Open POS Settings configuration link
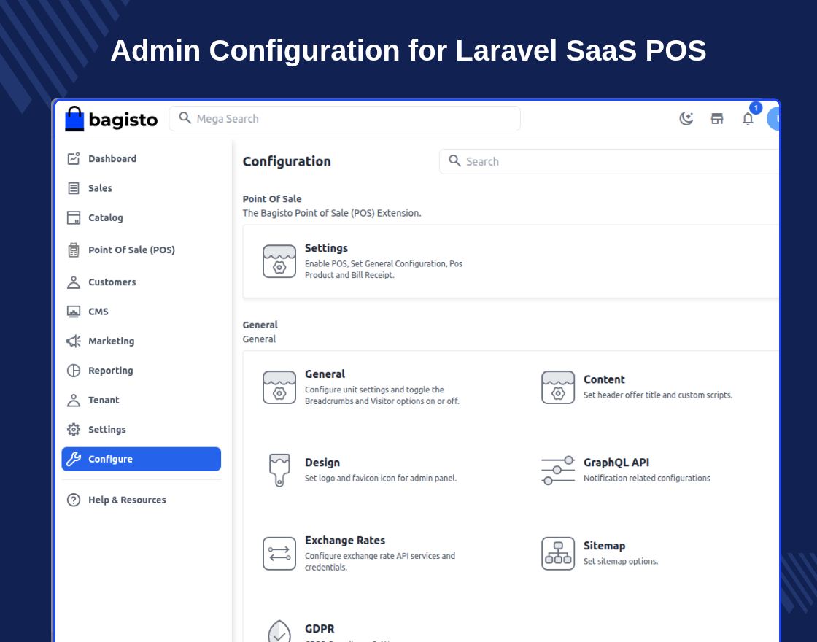817x642 pixels. click(x=326, y=248)
